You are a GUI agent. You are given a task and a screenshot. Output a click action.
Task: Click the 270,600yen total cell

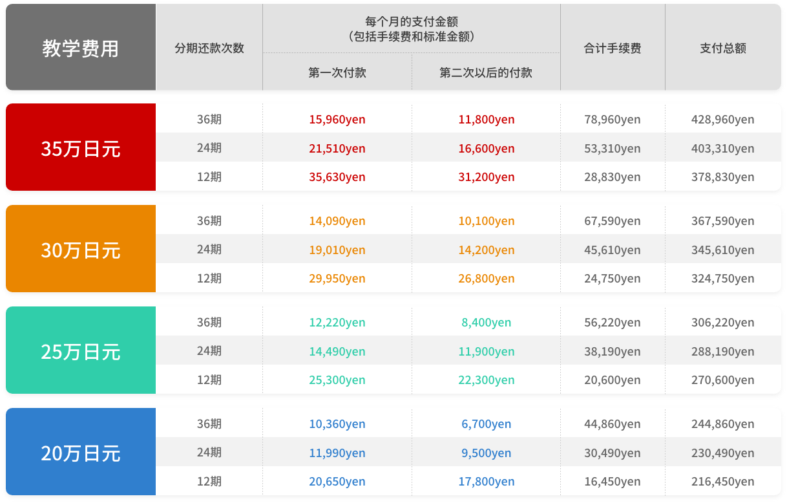(x=723, y=380)
